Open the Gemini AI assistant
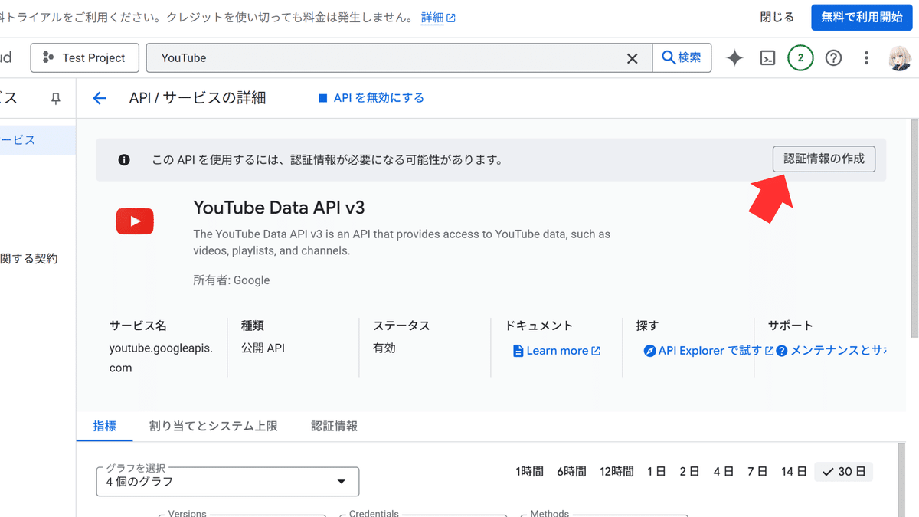Screen dimensions: 919x517 click(x=734, y=57)
